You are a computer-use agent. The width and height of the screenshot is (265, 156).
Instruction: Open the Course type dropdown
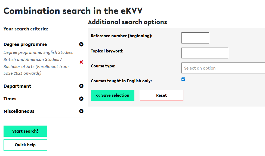223,68
